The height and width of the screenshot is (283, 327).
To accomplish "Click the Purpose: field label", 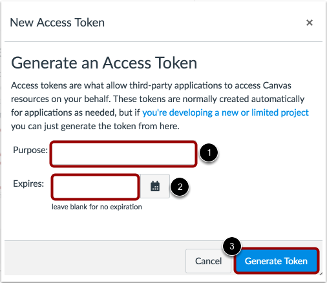I will pos(30,150).
